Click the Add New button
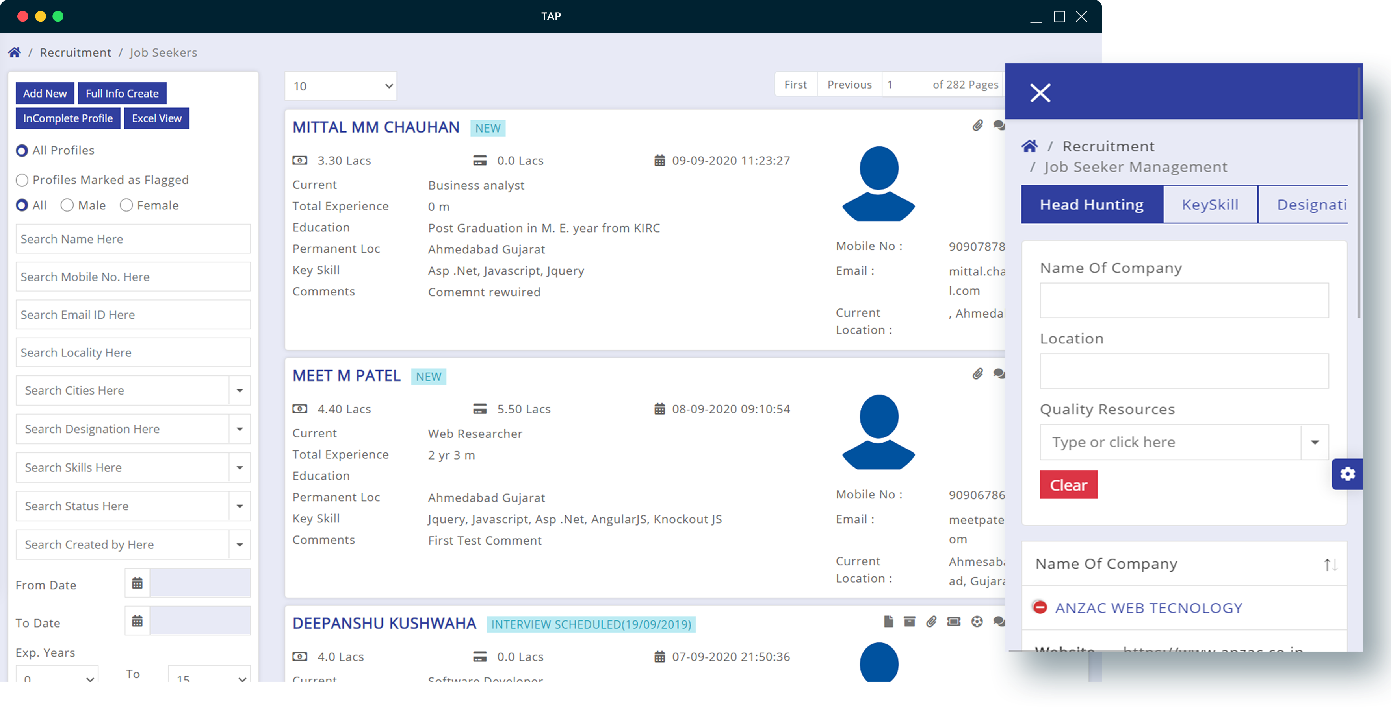This screenshot has width=1391, height=707. pos(45,93)
